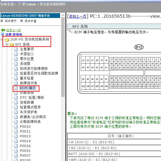Click the document icon beside 基本检查
Image resolution: width=161 pixels, height=161 pixels.
(16, 78)
